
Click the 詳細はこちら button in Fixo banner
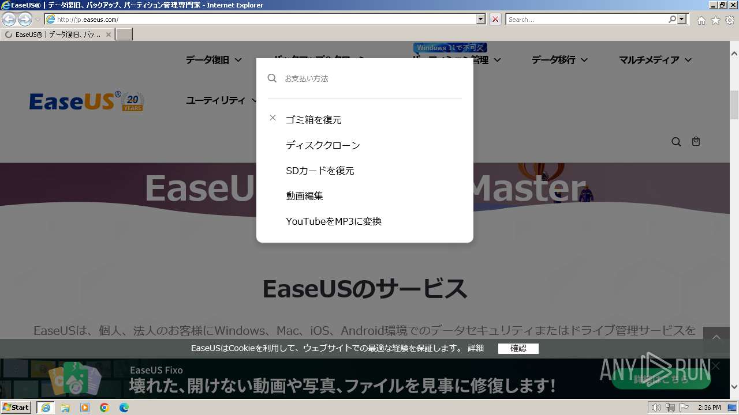point(661,379)
